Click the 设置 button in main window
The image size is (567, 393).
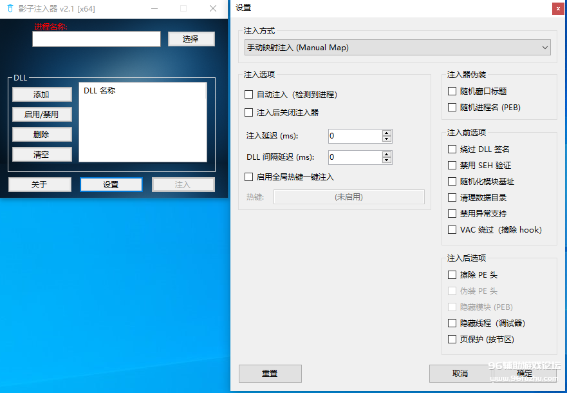point(111,184)
